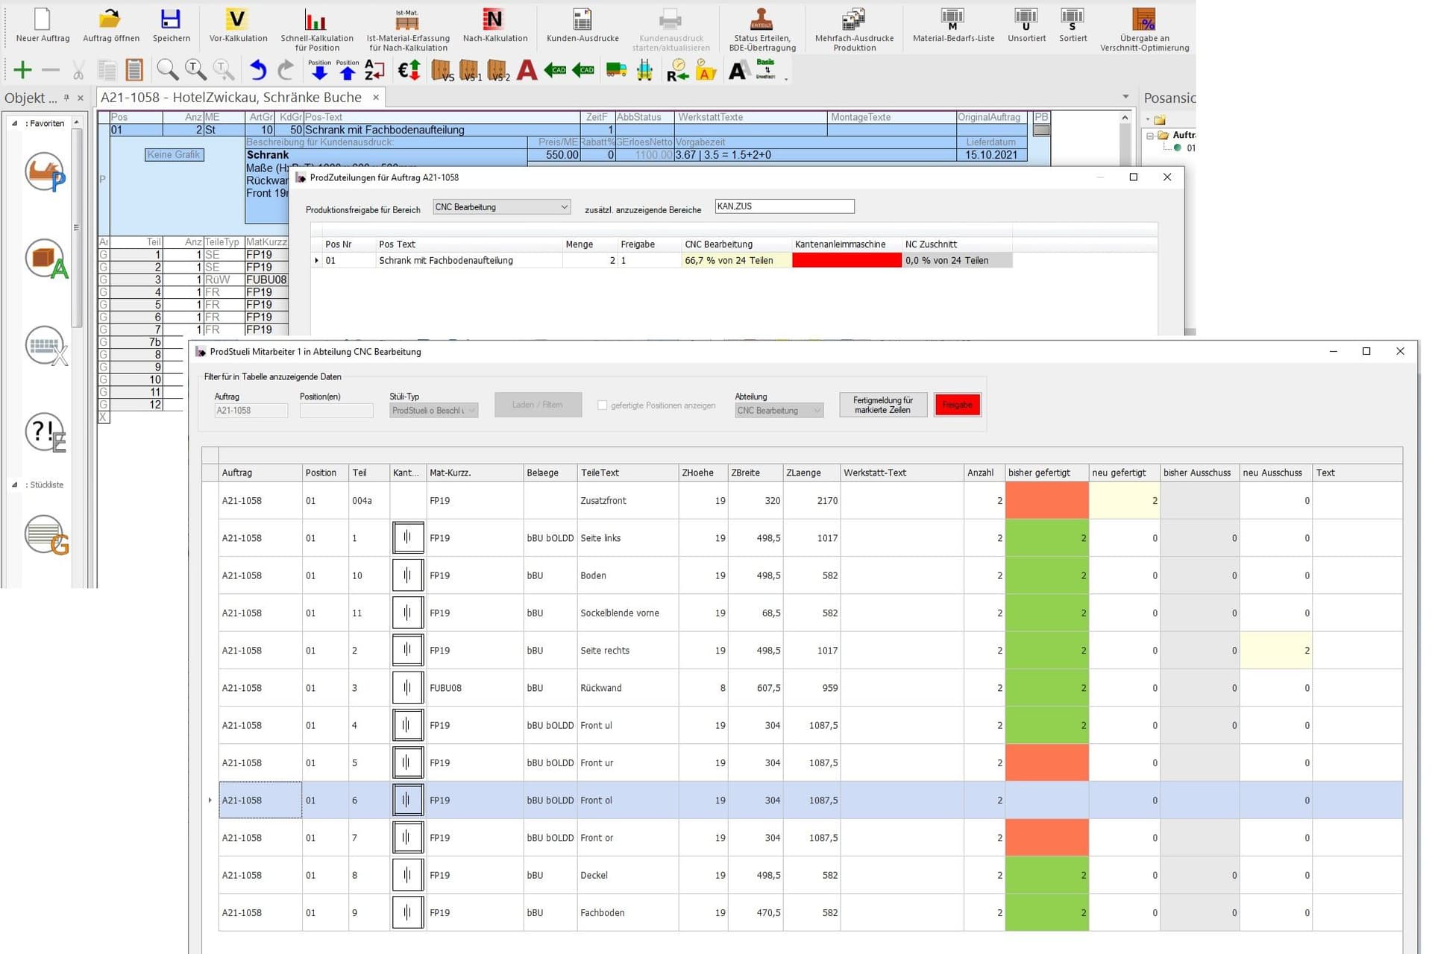Click the Speichern save icon

coord(171,20)
